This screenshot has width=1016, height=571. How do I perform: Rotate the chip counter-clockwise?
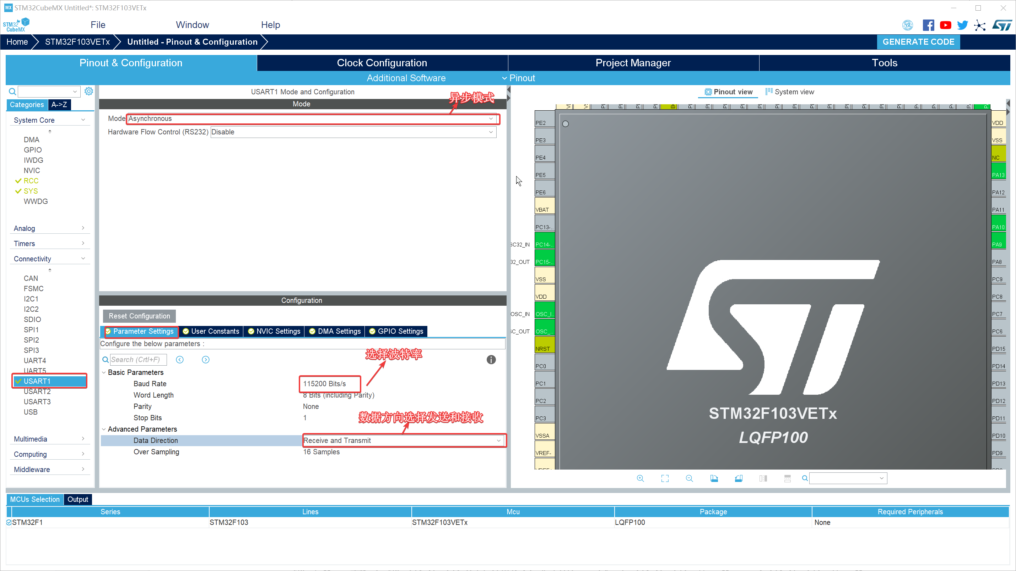[x=739, y=478]
